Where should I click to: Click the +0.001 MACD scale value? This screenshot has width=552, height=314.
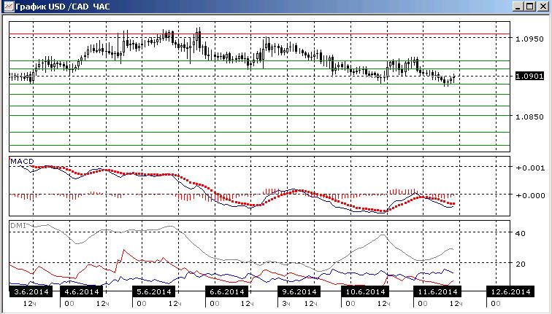point(530,168)
